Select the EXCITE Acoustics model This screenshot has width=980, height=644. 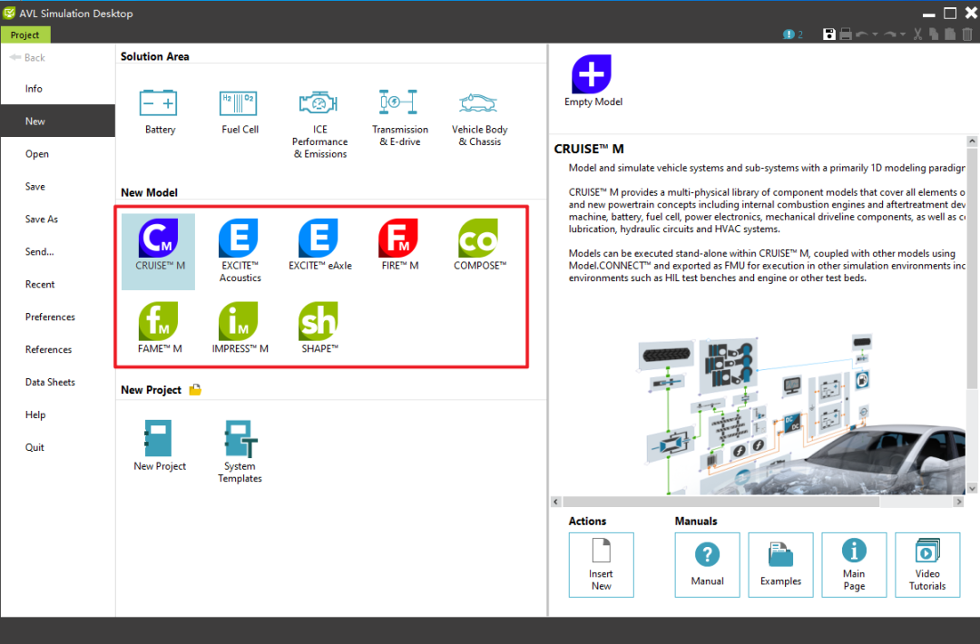239,239
